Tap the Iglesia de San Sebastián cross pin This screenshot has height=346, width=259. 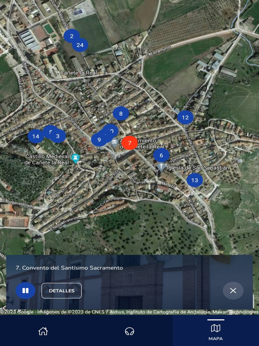161,167
